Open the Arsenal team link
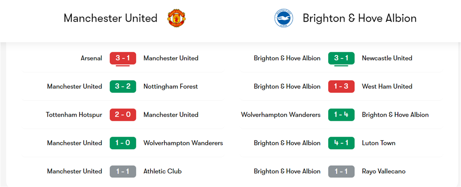Image resolution: width=461 pixels, height=187 pixels. pos(91,58)
